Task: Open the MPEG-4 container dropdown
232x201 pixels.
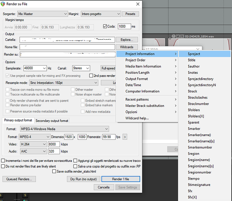Action: click(34, 137)
